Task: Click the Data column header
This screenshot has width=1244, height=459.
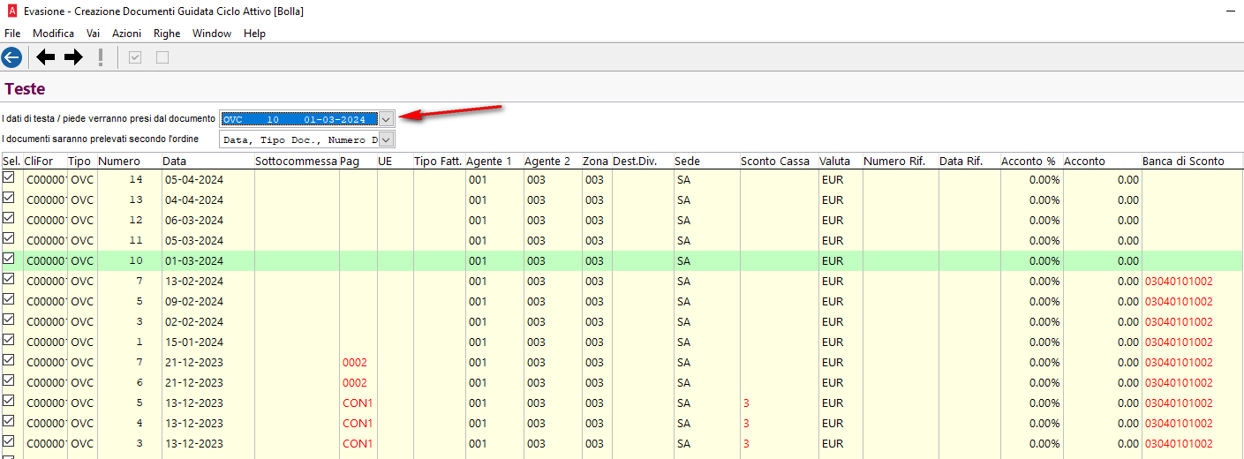Action: (x=207, y=162)
